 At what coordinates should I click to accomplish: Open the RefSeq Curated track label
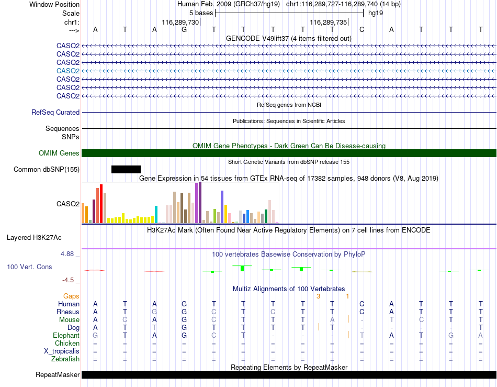click(x=55, y=112)
